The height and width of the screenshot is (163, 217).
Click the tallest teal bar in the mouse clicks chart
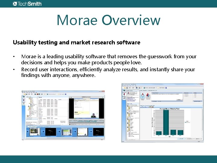click(166, 122)
